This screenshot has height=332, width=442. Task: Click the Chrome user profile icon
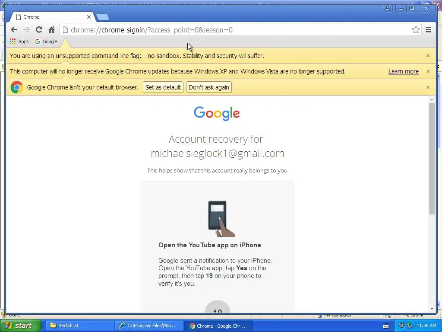(388, 9)
